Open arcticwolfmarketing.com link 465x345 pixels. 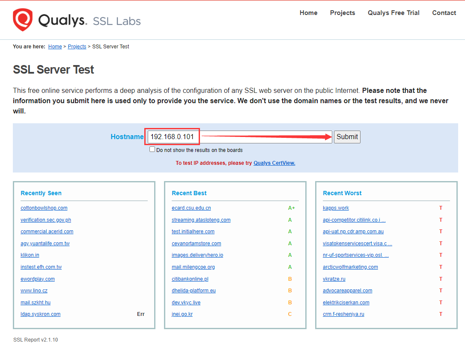tap(351, 267)
